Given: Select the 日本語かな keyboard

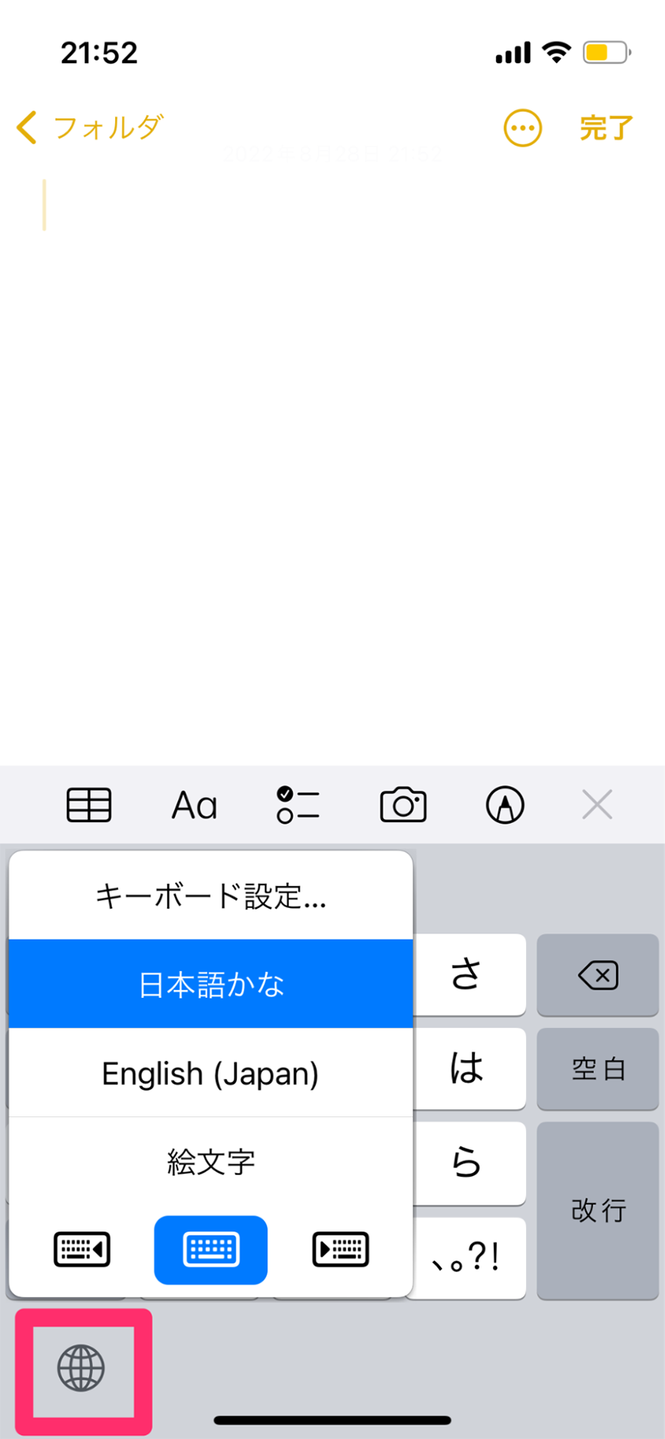Looking at the screenshot, I should coord(211,984).
